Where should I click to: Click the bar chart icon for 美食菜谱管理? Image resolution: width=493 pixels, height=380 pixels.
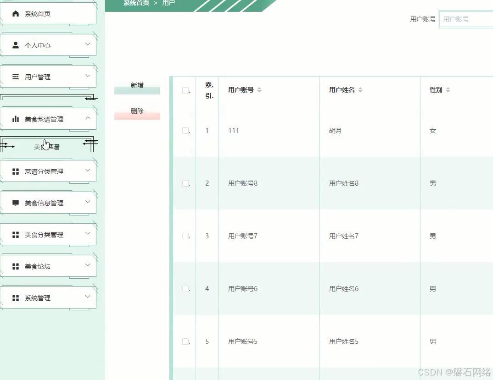point(16,118)
